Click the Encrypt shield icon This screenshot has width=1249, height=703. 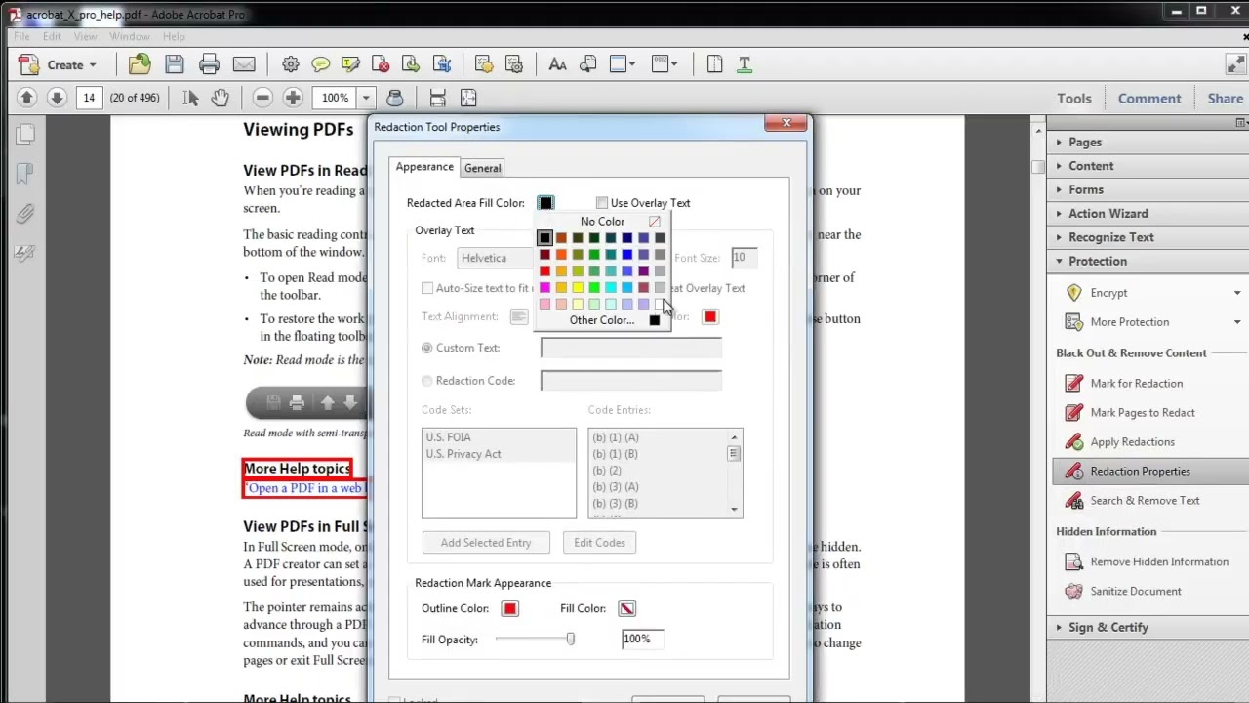pos(1074,292)
